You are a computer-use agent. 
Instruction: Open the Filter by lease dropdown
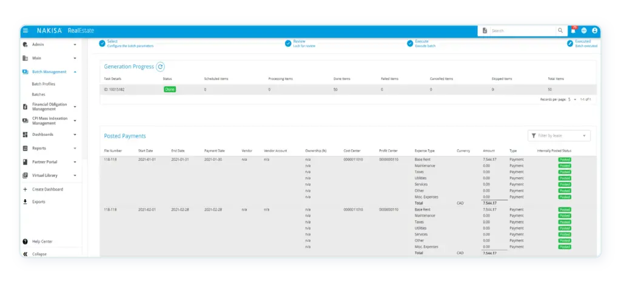point(559,136)
